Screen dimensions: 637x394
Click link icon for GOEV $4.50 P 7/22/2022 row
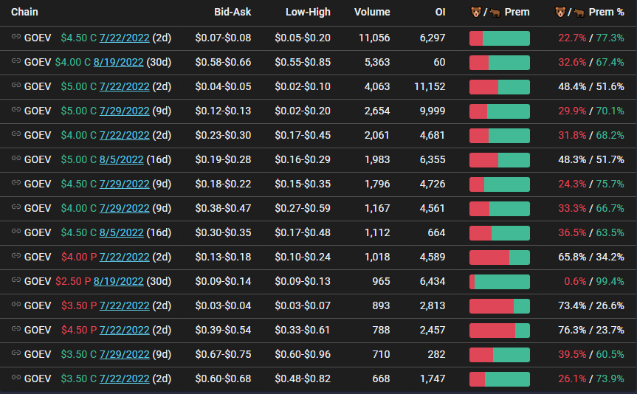click(x=16, y=329)
